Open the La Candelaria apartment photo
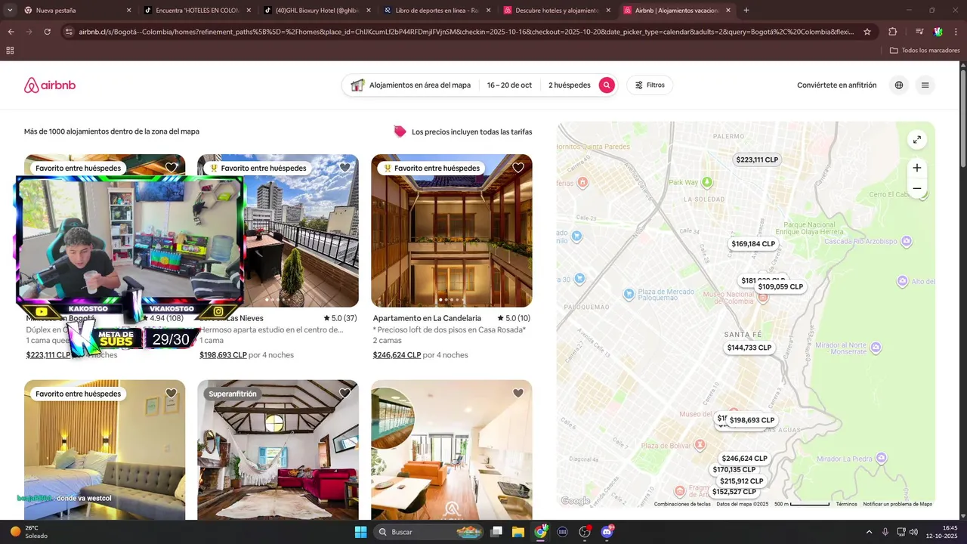Image resolution: width=967 pixels, height=544 pixels. (452, 230)
